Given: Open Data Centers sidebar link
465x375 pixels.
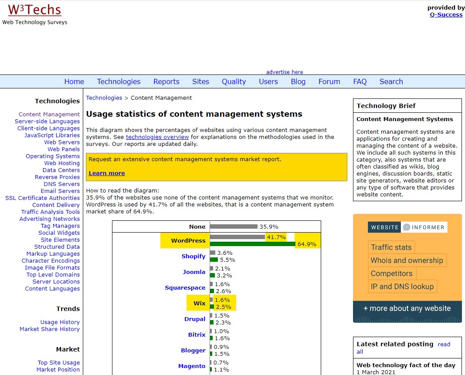Looking at the screenshot, I should [x=61, y=170].
